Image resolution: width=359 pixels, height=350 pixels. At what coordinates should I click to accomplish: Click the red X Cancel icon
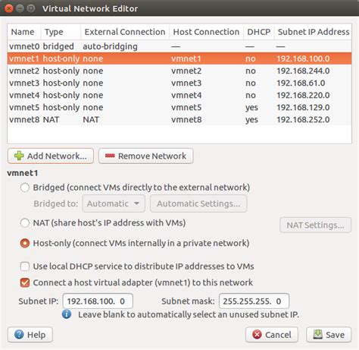click(x=257, y=335)
